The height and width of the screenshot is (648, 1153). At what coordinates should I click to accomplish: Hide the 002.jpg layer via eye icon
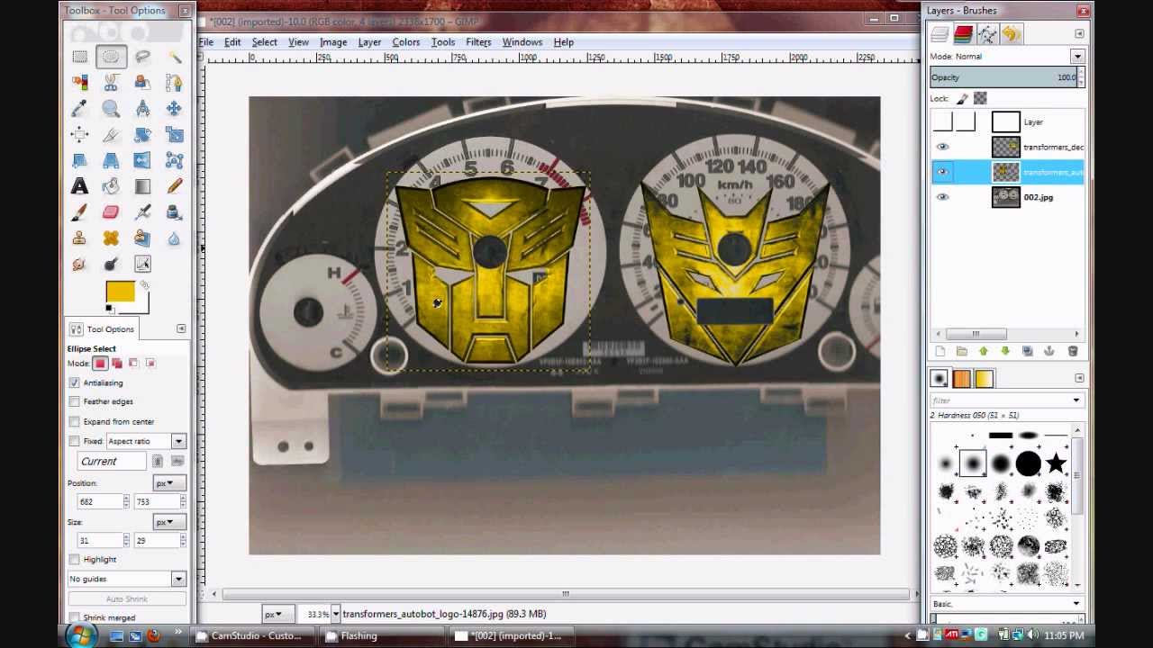click(942, 197)
